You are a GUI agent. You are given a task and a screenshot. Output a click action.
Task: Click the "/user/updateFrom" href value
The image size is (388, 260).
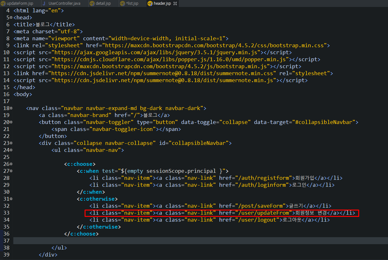click(x=263, y=213)
